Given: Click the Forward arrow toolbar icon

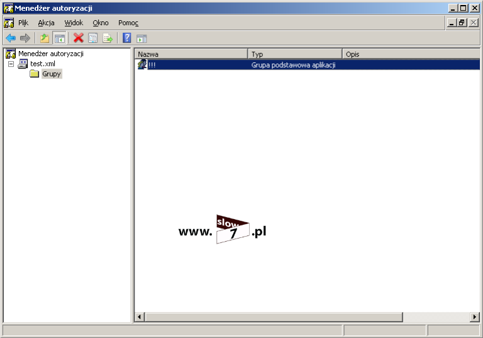Looking at the screenshot, I should tap(25, 38).
